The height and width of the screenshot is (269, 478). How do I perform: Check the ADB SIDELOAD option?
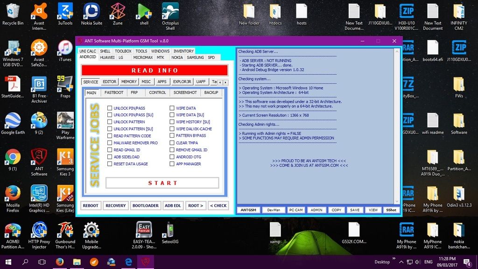coord(110,157)
